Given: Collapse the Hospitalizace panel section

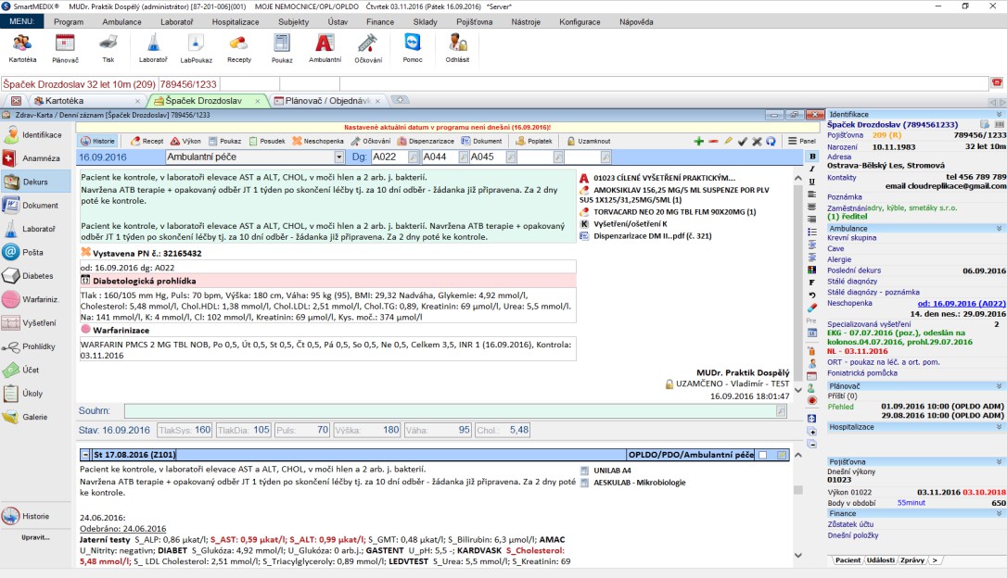Looking at the screenshot, I should click(x=999, y=427).
